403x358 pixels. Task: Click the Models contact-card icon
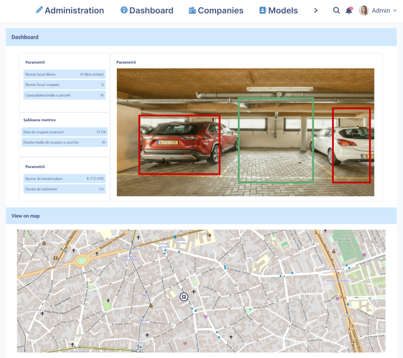(x=263, y=10)
